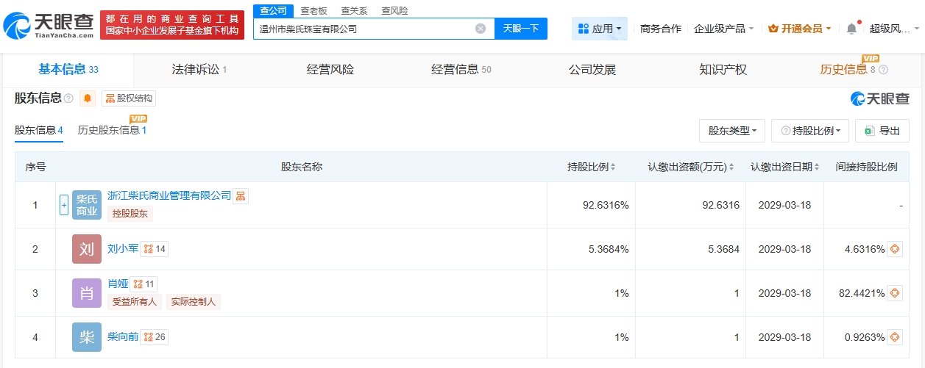Click the notification bell in the top bar
The width and height of the screenshot is (925, 368).
pyautogui.click(x=851, y=29)
